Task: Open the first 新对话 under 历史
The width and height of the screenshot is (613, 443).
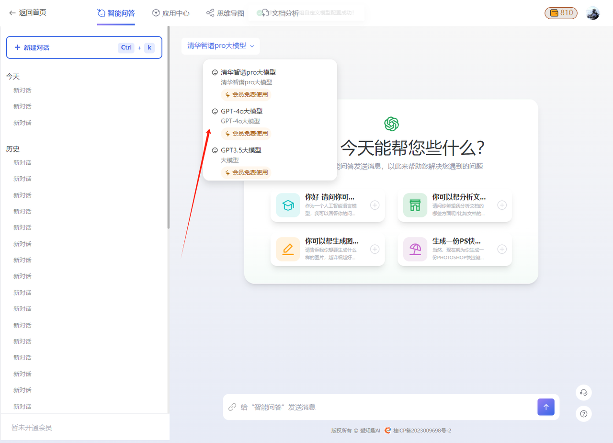Action: point(23,162)
